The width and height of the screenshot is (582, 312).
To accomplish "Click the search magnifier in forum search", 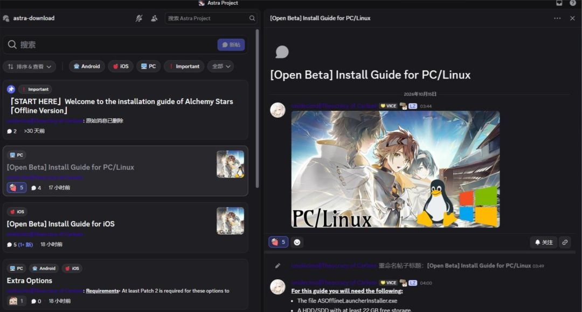I will coord(12,45).
